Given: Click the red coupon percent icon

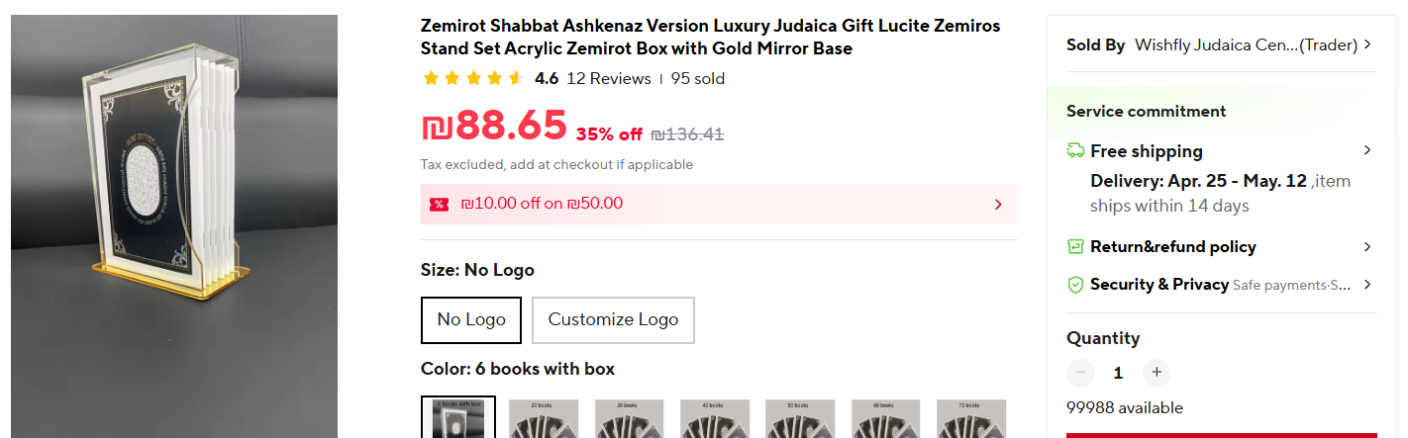Looking at the screenshot, I should tap(439, 205).
